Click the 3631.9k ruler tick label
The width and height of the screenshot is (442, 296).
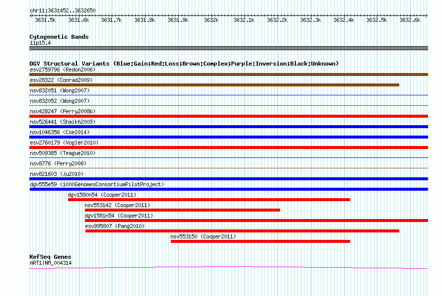click(178, 20)
